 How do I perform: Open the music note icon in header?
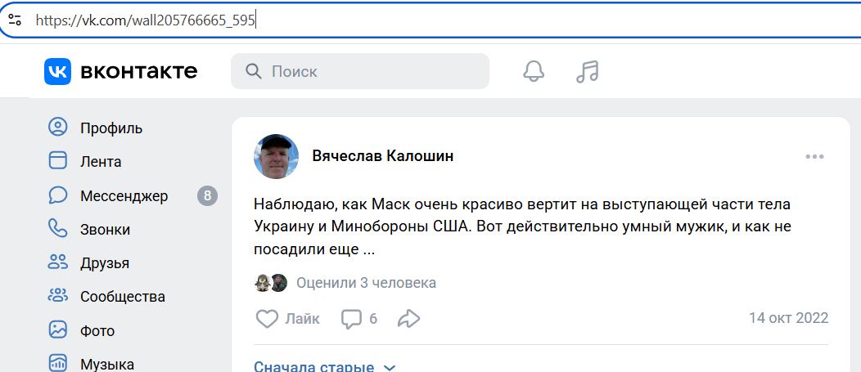[587, 71]
